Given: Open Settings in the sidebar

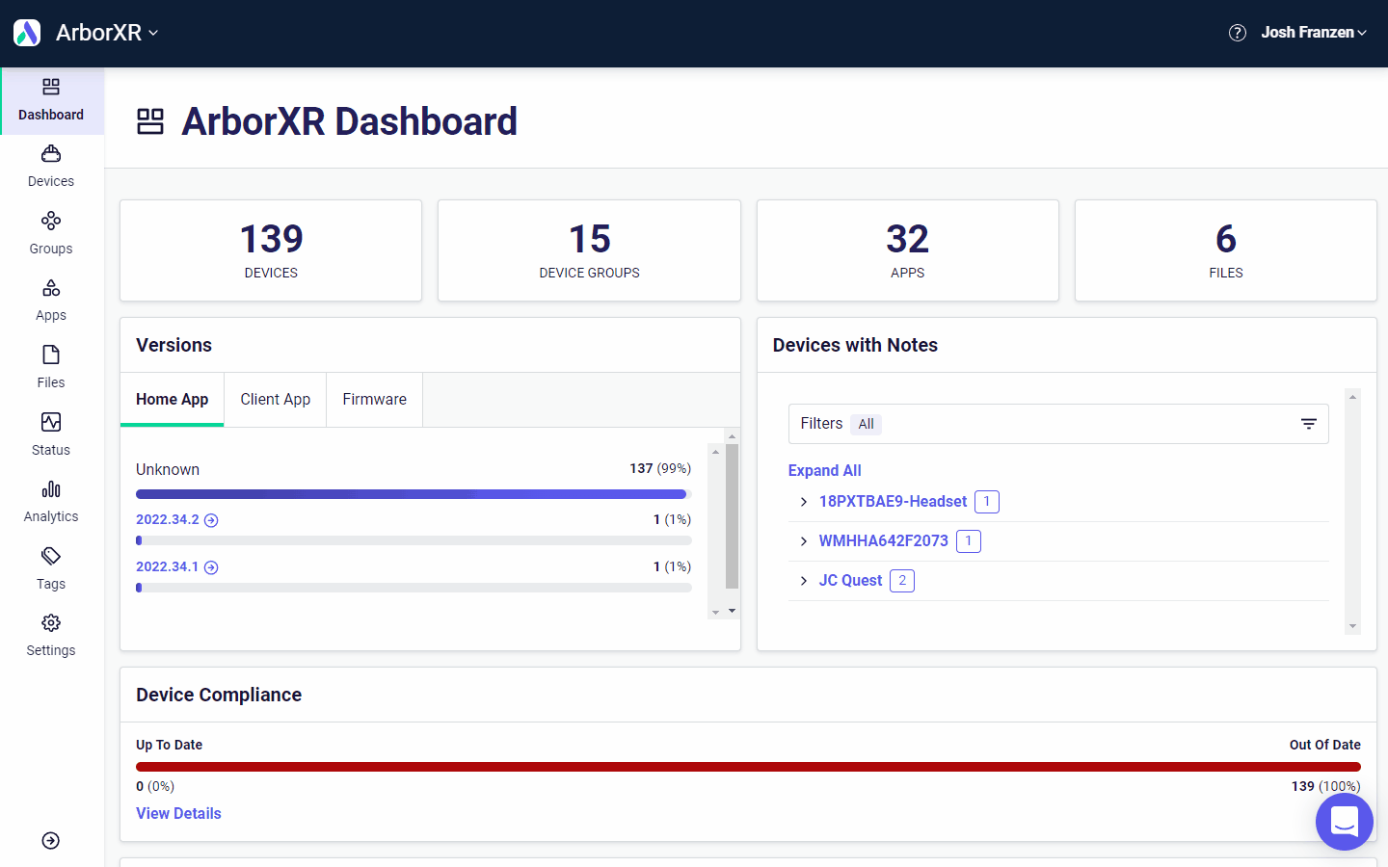Looking at the screenshot, I should [51, 636].
